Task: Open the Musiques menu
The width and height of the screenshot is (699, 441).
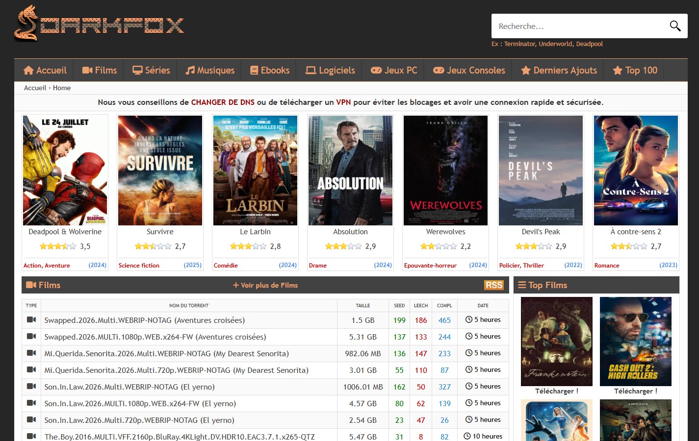Action: [210, 70]
